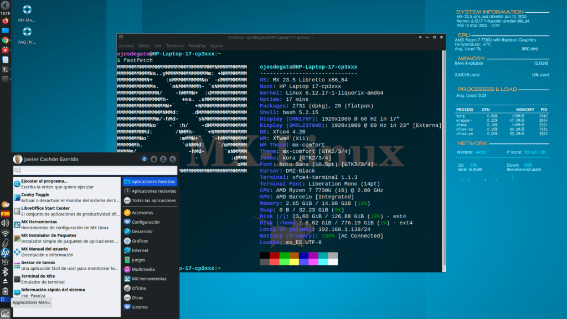This screenshot has height=319, width=567.
Task: Click the applications menu search field
Action: 95,171
